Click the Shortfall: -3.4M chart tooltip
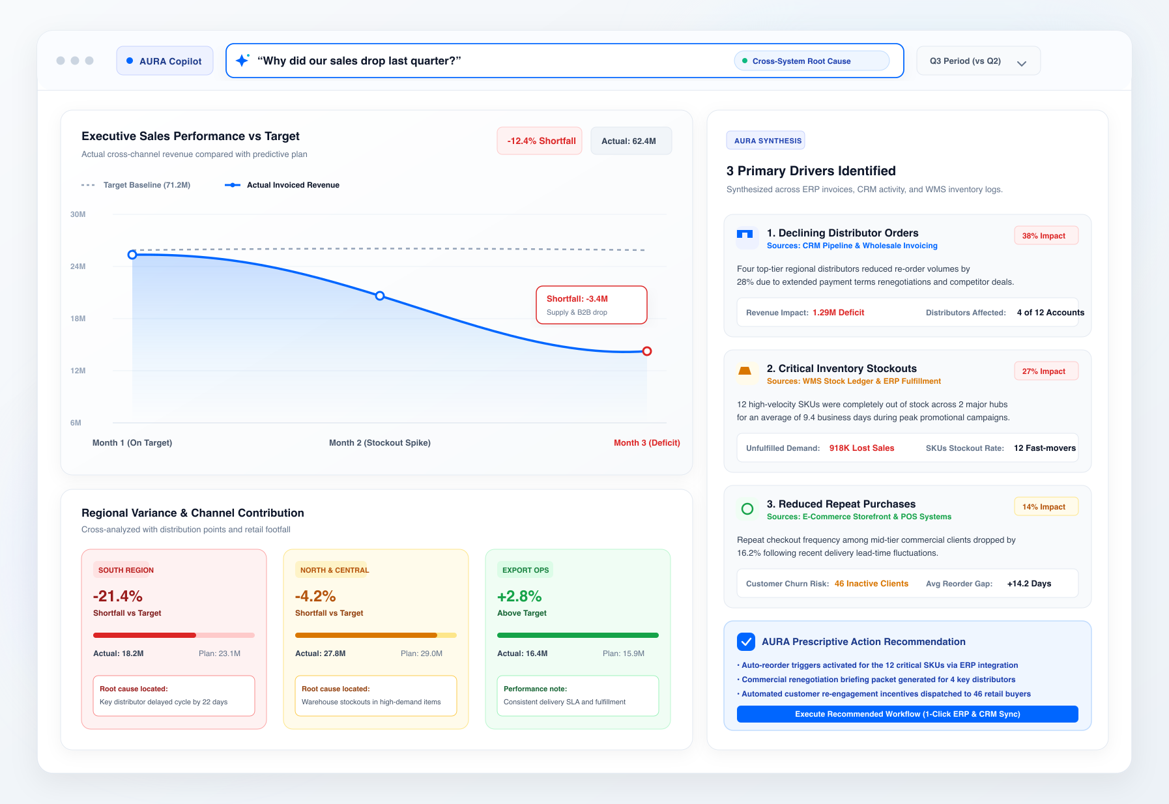This screenshot has height=804, width=1169. tap(592, 305)
